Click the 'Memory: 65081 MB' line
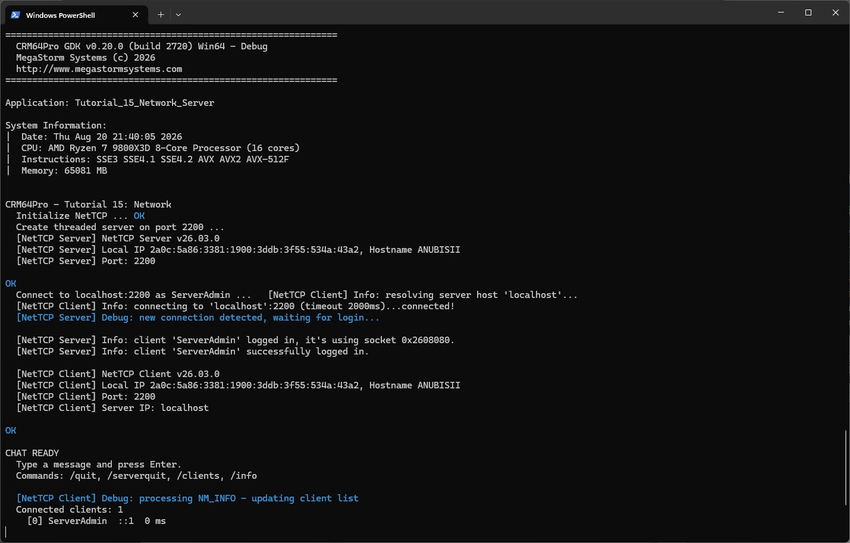 64,171
